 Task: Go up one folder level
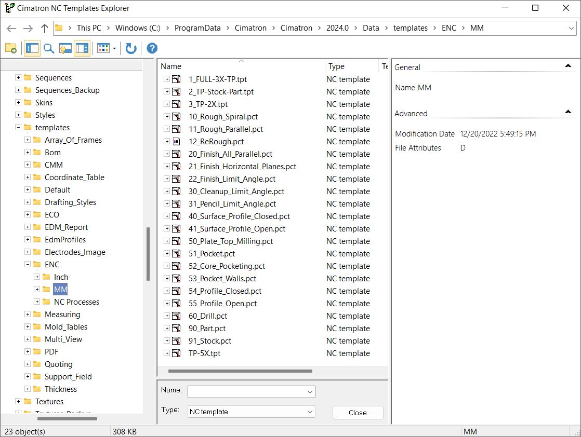tap(45, 28)
